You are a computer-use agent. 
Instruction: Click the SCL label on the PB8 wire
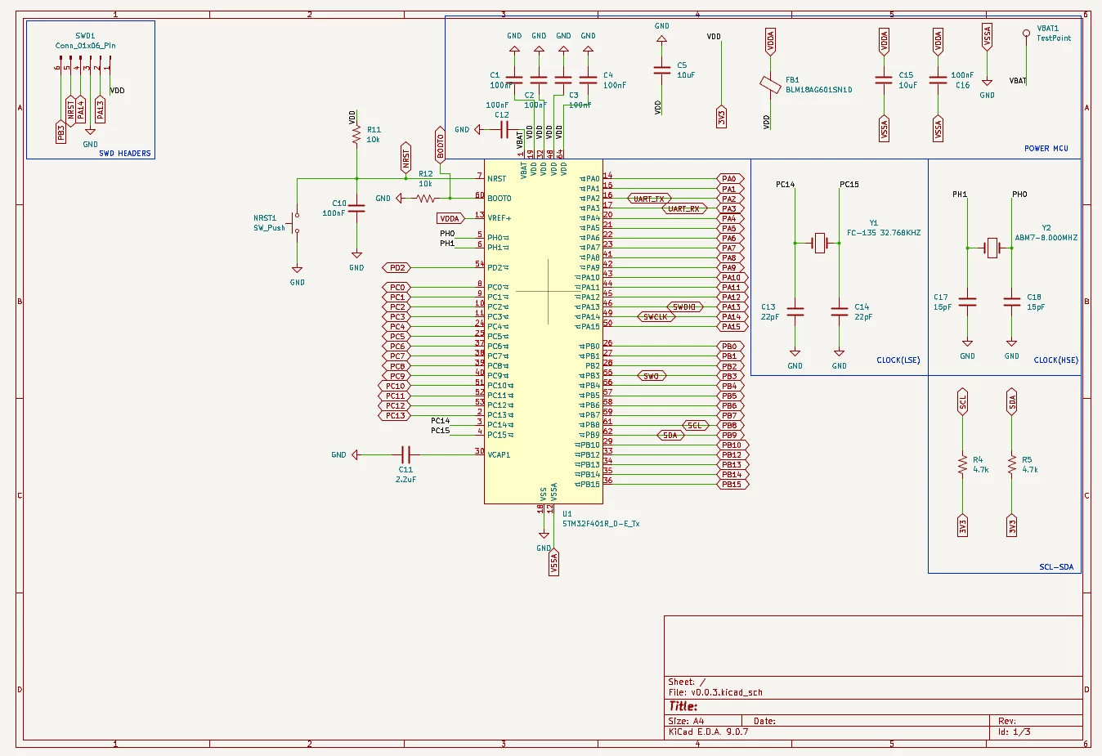pyautogui.click(x=694, y=426)
